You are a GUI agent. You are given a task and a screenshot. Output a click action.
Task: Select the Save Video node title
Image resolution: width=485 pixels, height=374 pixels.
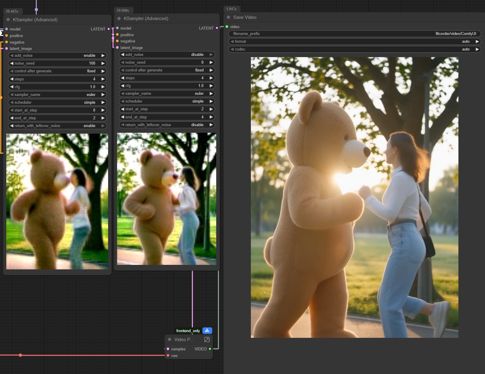tap(245, 17)
